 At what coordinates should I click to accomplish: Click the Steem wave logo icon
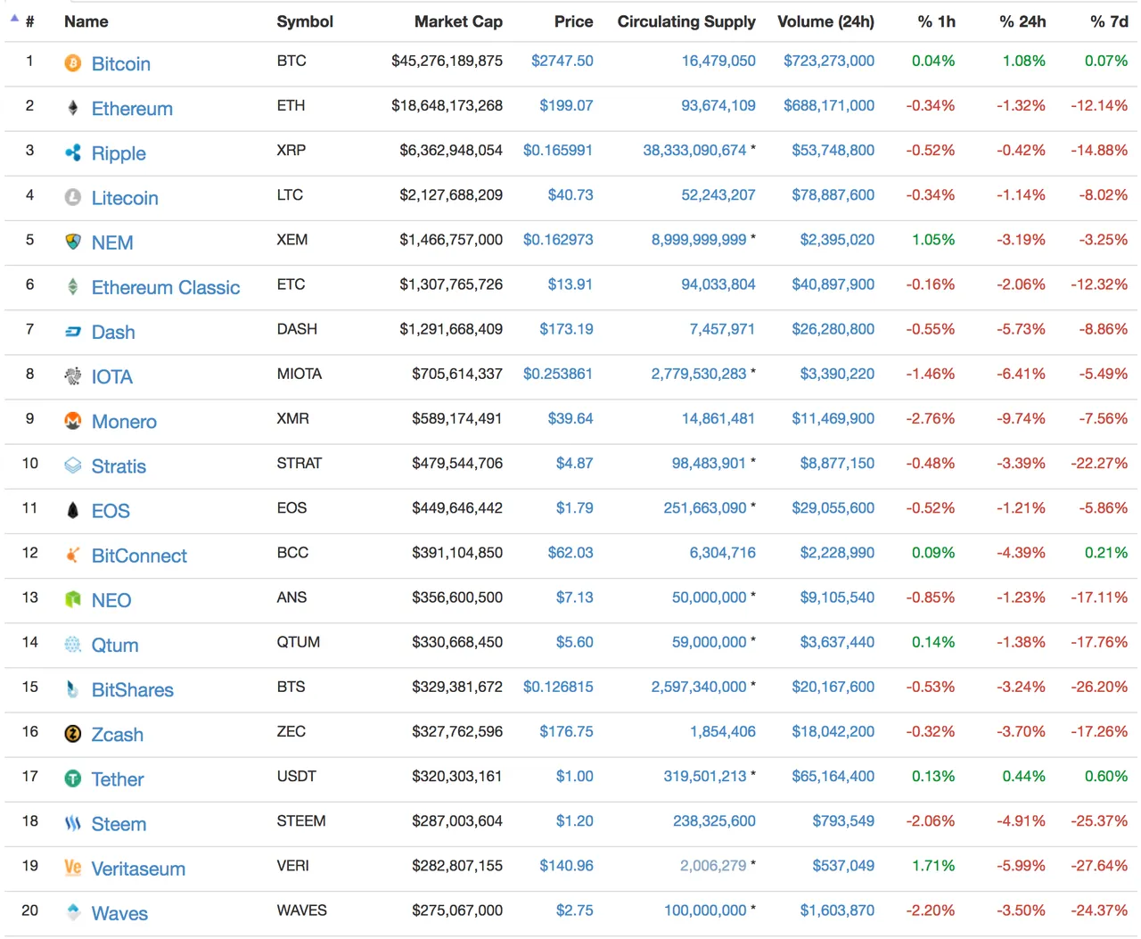[x=73, y=823]
